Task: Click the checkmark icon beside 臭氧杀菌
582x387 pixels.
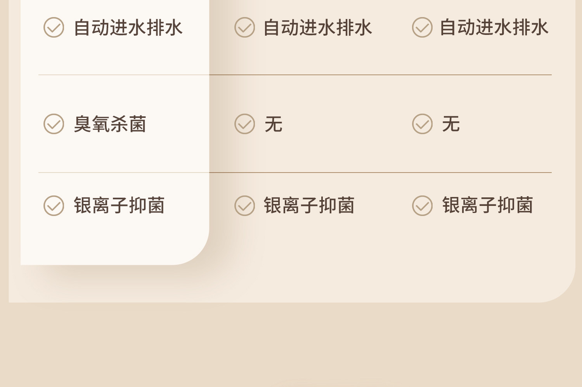Action: tap(54, 124)
